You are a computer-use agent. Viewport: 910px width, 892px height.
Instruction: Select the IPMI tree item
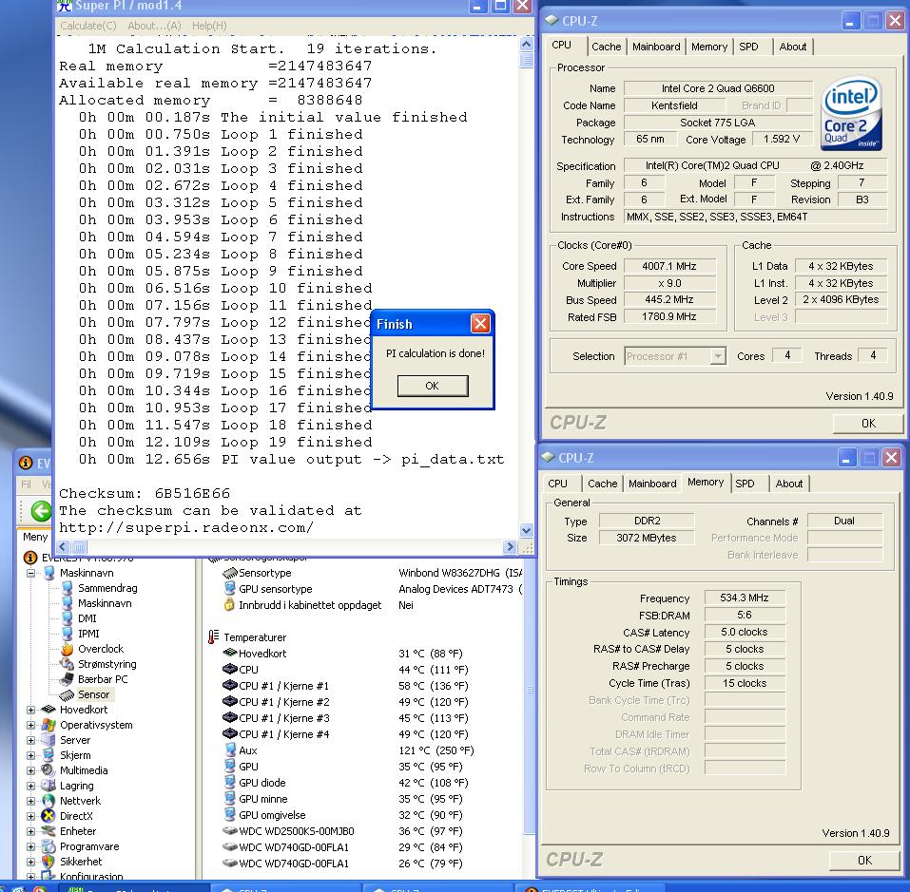pyautogui.click(x=88, y=634)
